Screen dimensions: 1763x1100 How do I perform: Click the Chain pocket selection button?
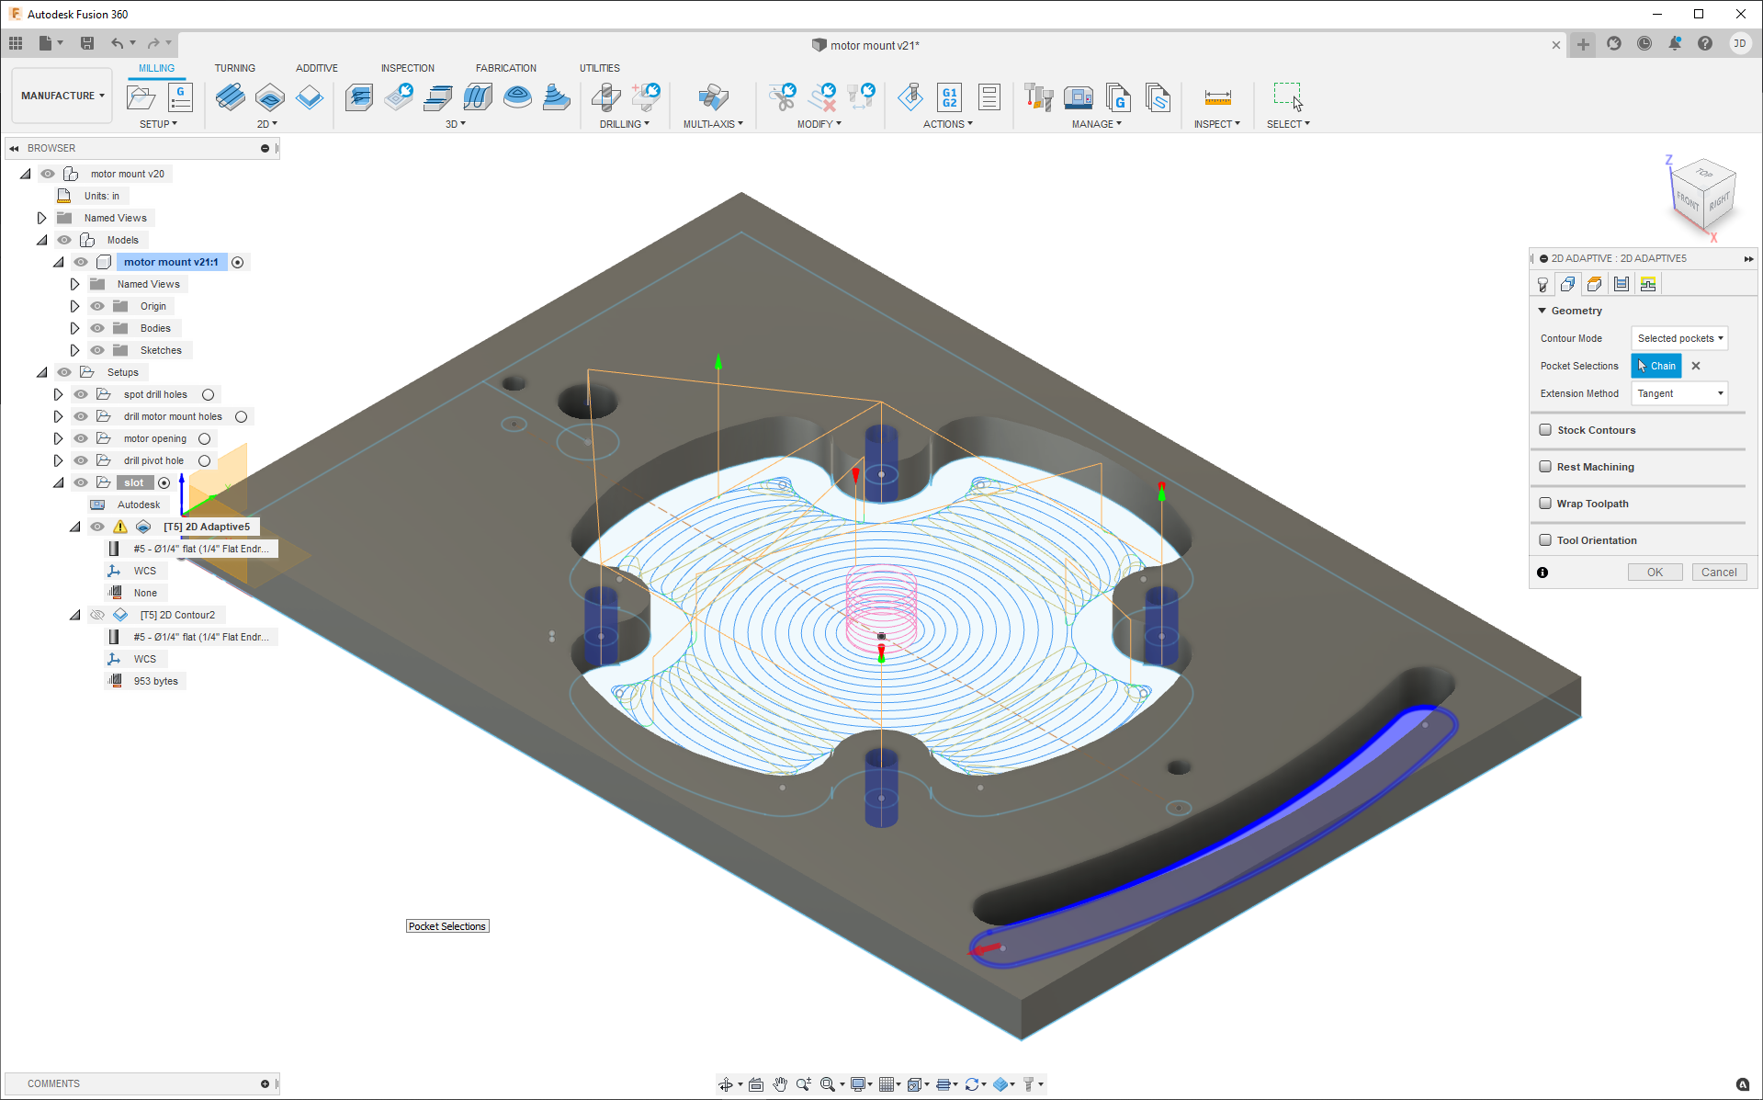pos(1656,366)
